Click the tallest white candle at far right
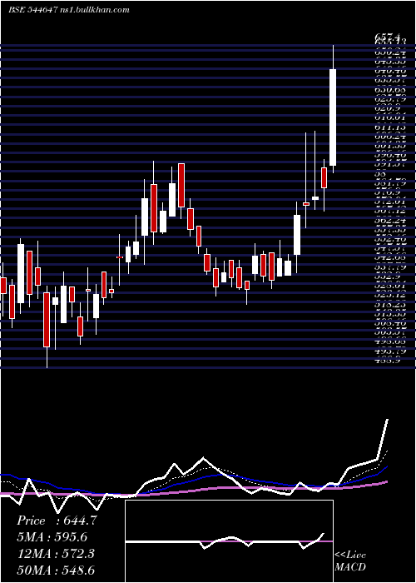 (x=333, y=117)
